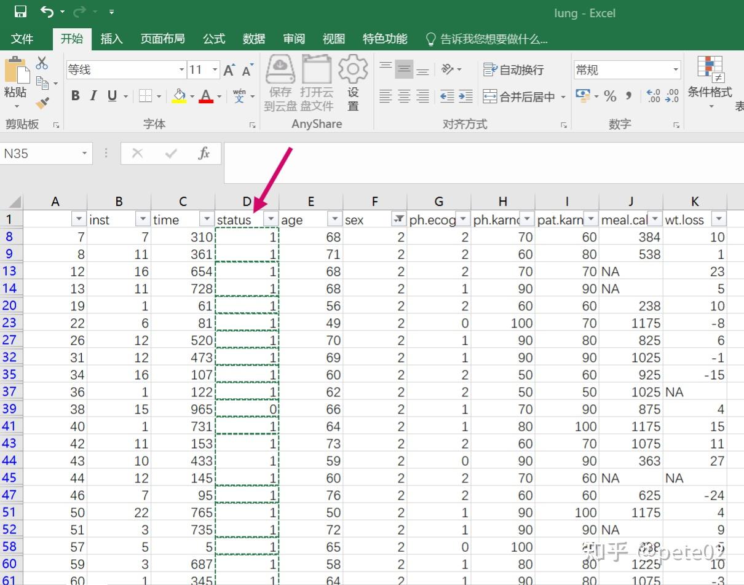Open filter dropdown for sex column
The image size is (744, 585).
point(399,219)
